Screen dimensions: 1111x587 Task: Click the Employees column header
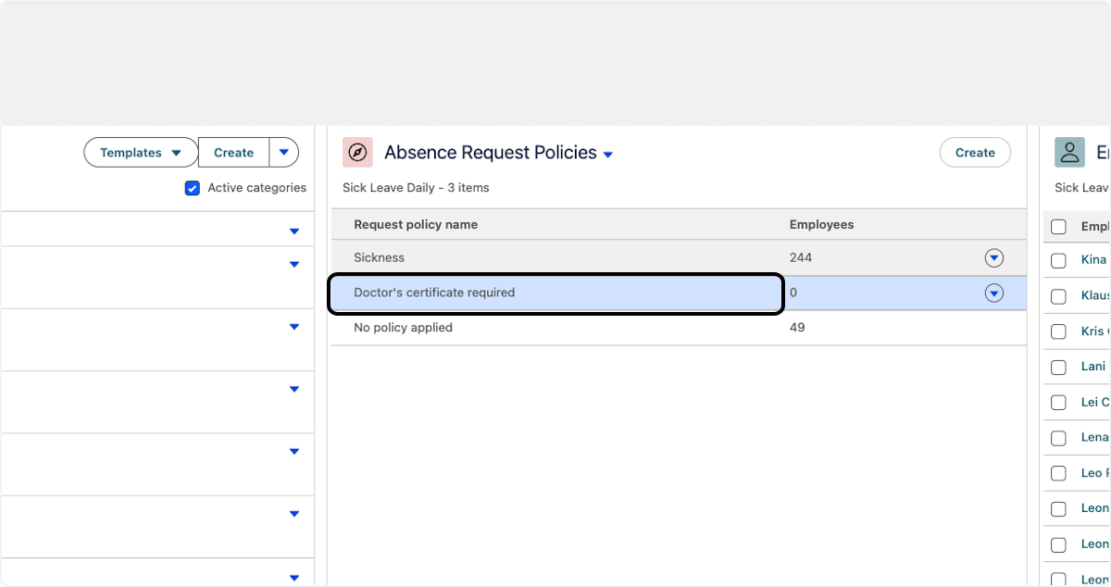[821, 225]
